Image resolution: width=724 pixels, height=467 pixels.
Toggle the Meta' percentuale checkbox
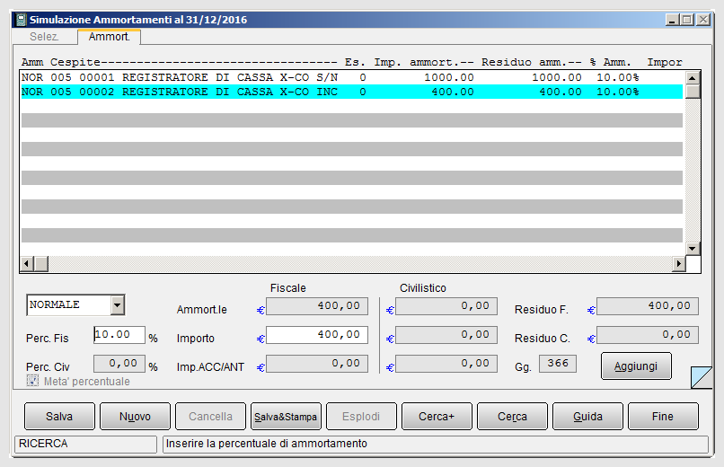(x=32, y=381)
